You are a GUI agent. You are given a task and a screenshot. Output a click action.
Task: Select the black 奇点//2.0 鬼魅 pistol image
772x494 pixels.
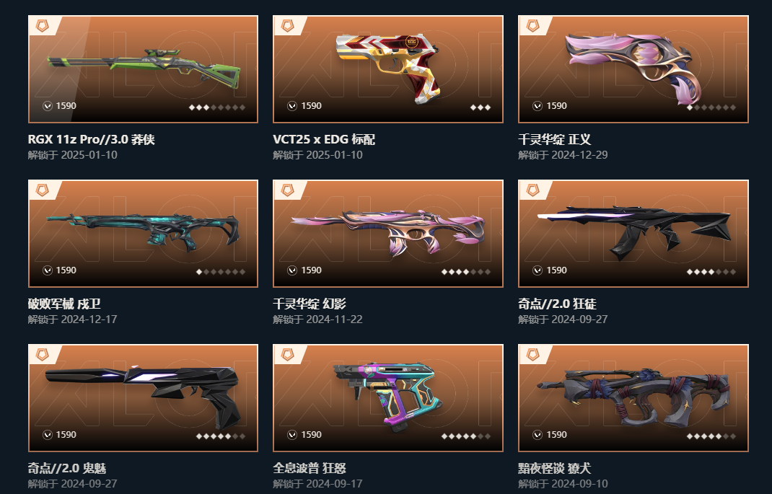click(144, 396)
